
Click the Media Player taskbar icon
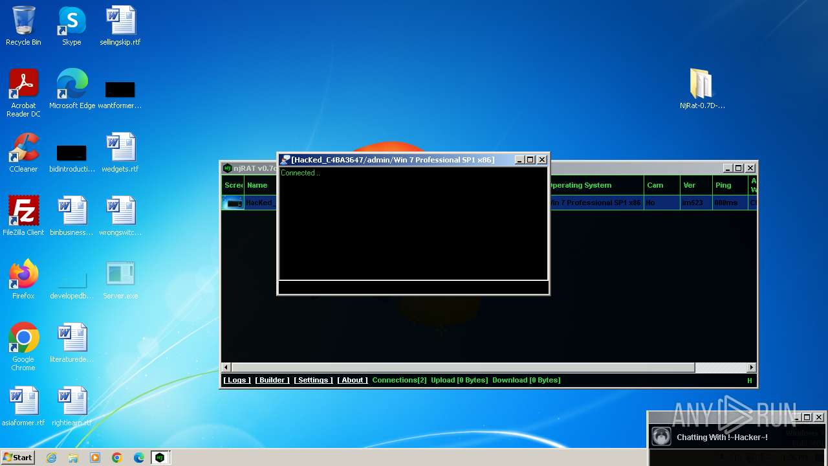point(95,458)
